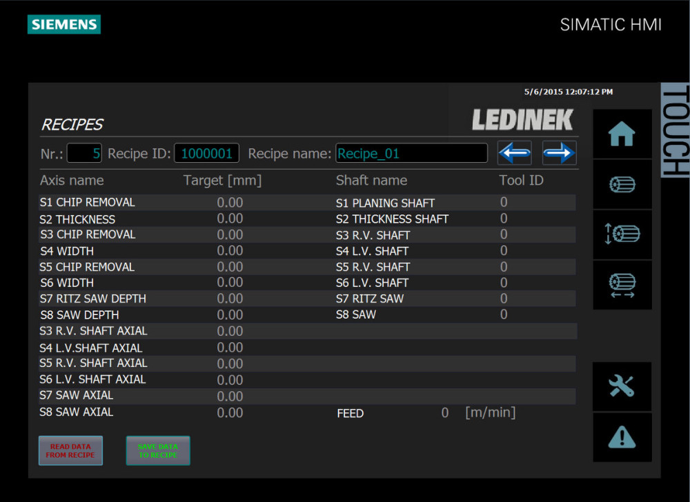Select the Nr. recipe number field
Image resolution: width=690 pixels, height=502 pixels.
pyautogui.click(x=84, y=153)
